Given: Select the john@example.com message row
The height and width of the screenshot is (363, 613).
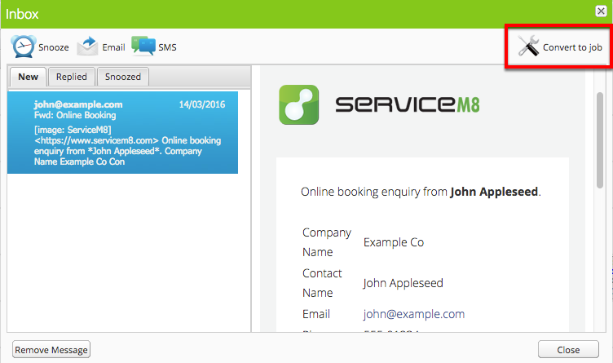Looking at the screenshot, I should click(x=122, y=133).
